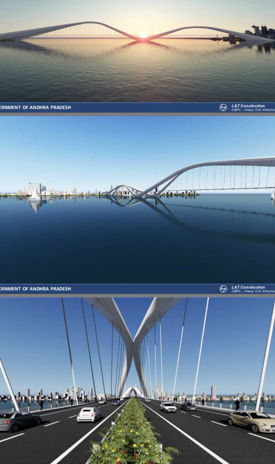Open the daytime side-view bridge rendering
275x464 pixels.
click(137, 200)
